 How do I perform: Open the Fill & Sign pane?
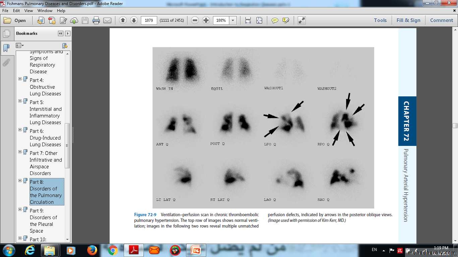coord(408,20)
